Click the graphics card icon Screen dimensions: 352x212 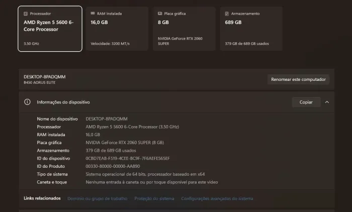point(160,14)
